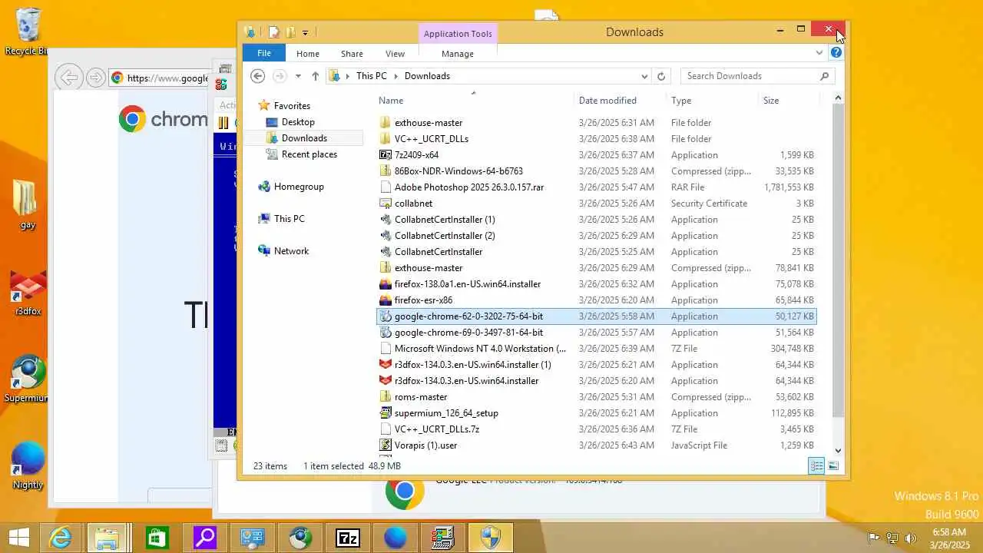Sort by the Type column header

[713, 101]
